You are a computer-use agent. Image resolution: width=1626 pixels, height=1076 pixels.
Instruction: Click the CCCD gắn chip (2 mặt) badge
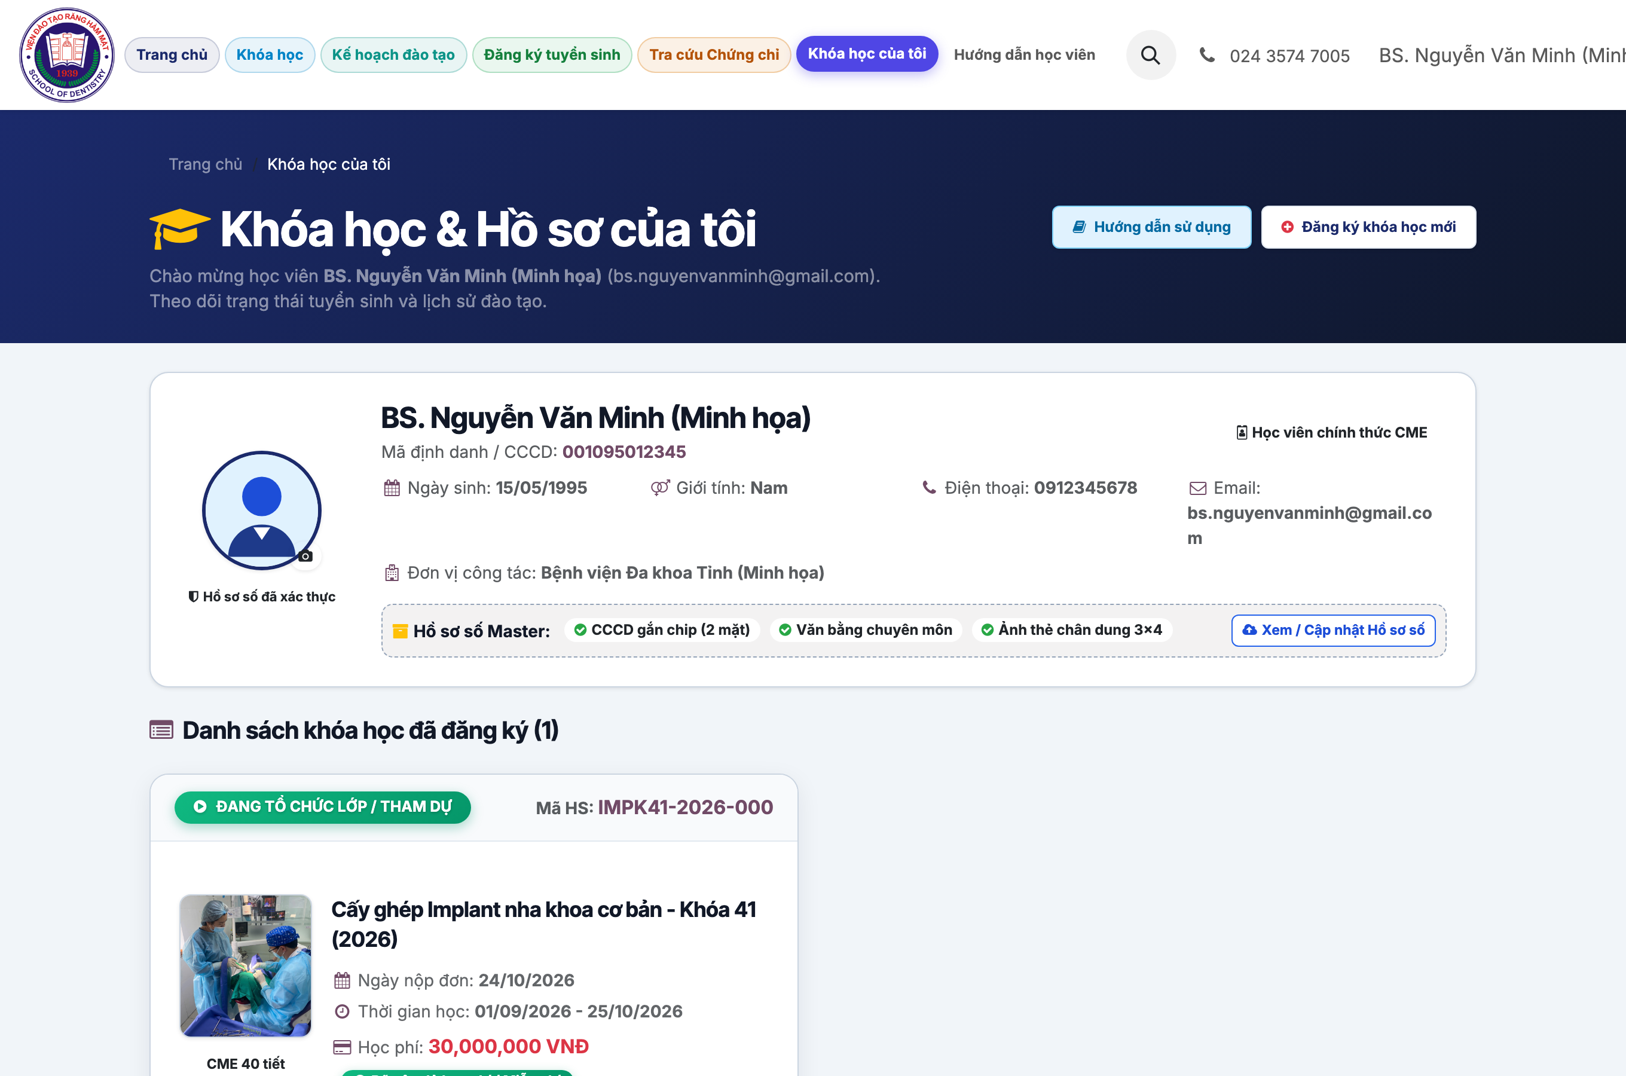[x=662, y=630]
